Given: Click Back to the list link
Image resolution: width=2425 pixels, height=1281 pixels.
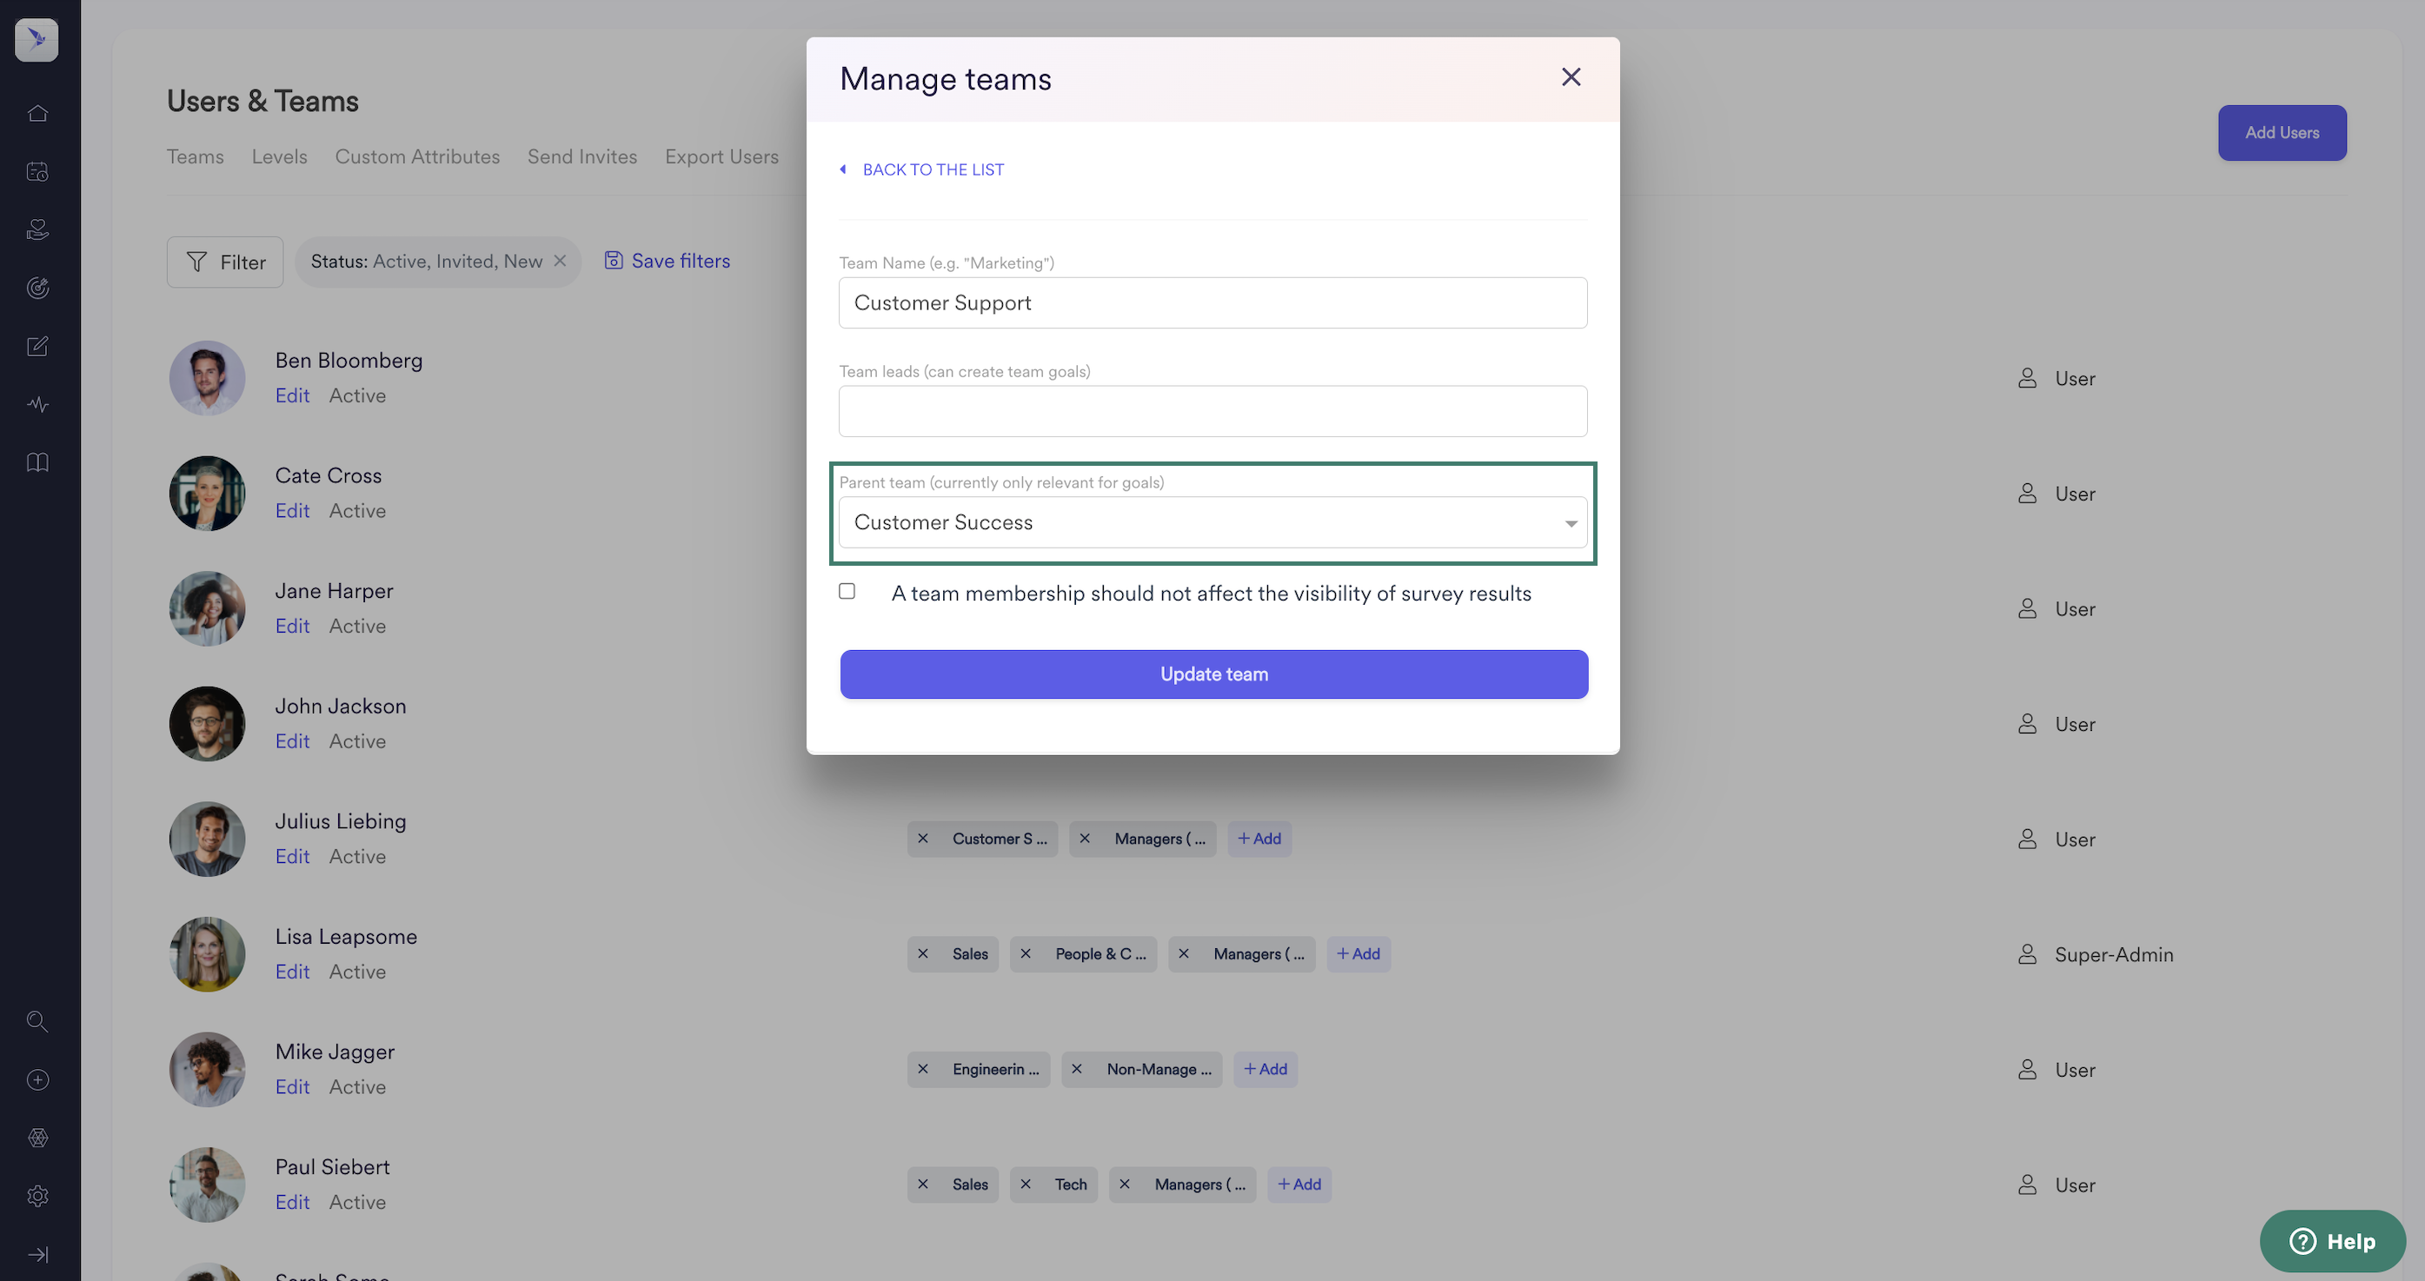Looking at the screenshot, I should click(922, 169).
